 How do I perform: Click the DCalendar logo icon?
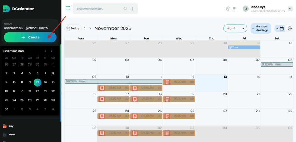pos(6,9)
